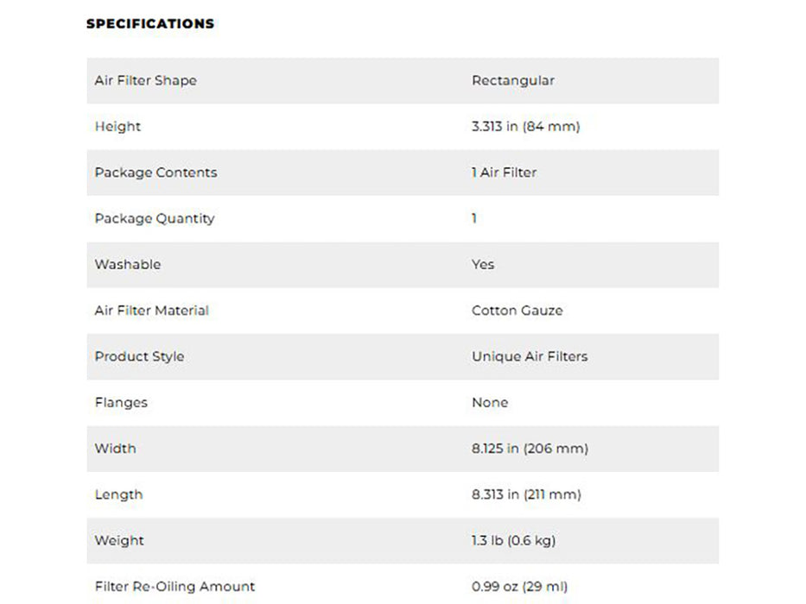The height and width of the screenshot is (604, 806).
Task: Click the Washable row label
Action: tap(128, 265)
